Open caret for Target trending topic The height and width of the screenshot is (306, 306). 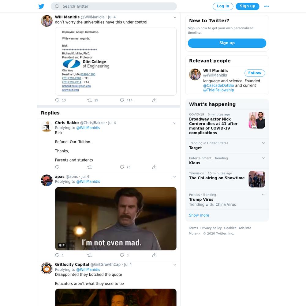(x=263, y=143)
